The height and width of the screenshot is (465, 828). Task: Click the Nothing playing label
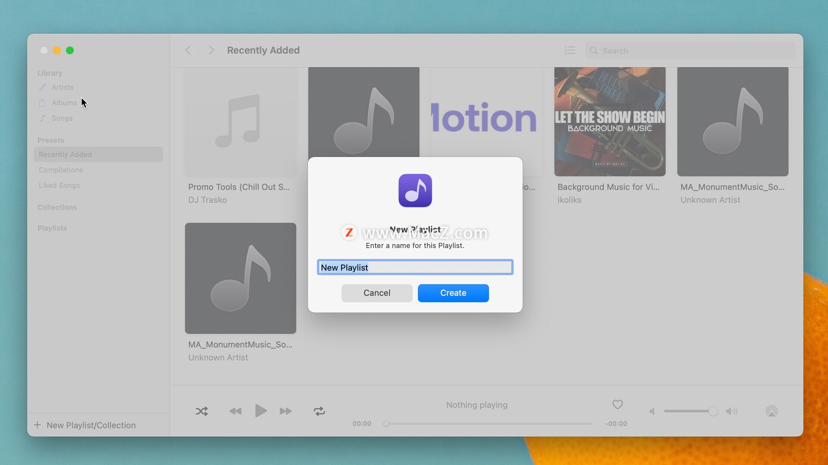477,405
